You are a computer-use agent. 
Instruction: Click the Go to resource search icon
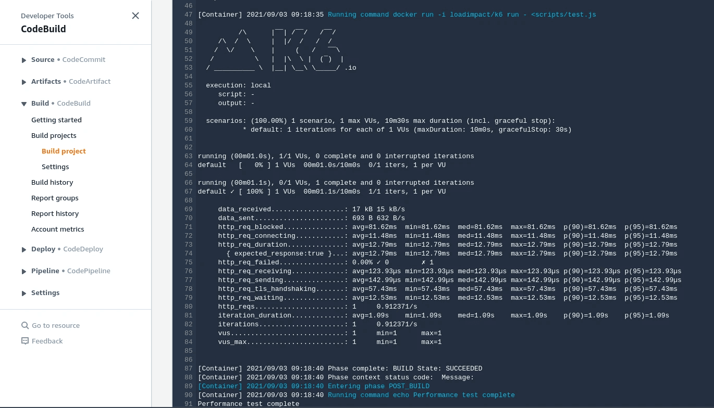pyautogui.click(x=24, y=325)
